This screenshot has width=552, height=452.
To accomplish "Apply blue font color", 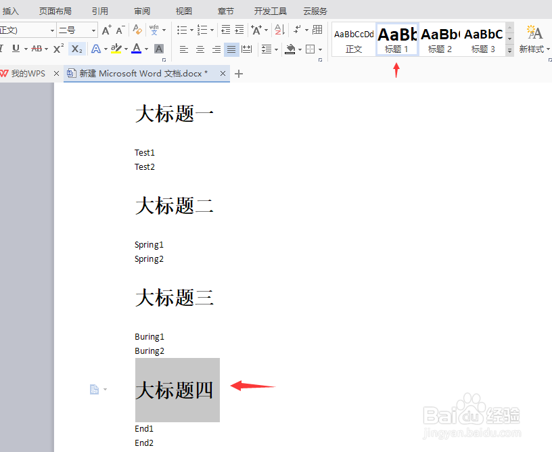I will (137, 49).
